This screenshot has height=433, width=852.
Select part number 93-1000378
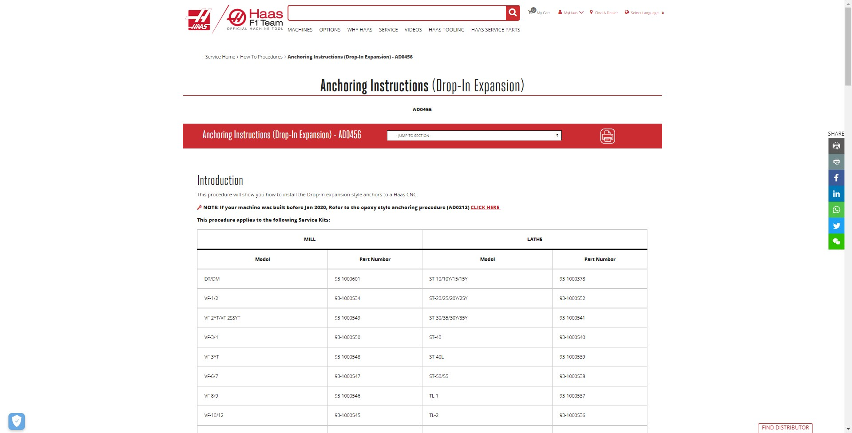point(600,279)
